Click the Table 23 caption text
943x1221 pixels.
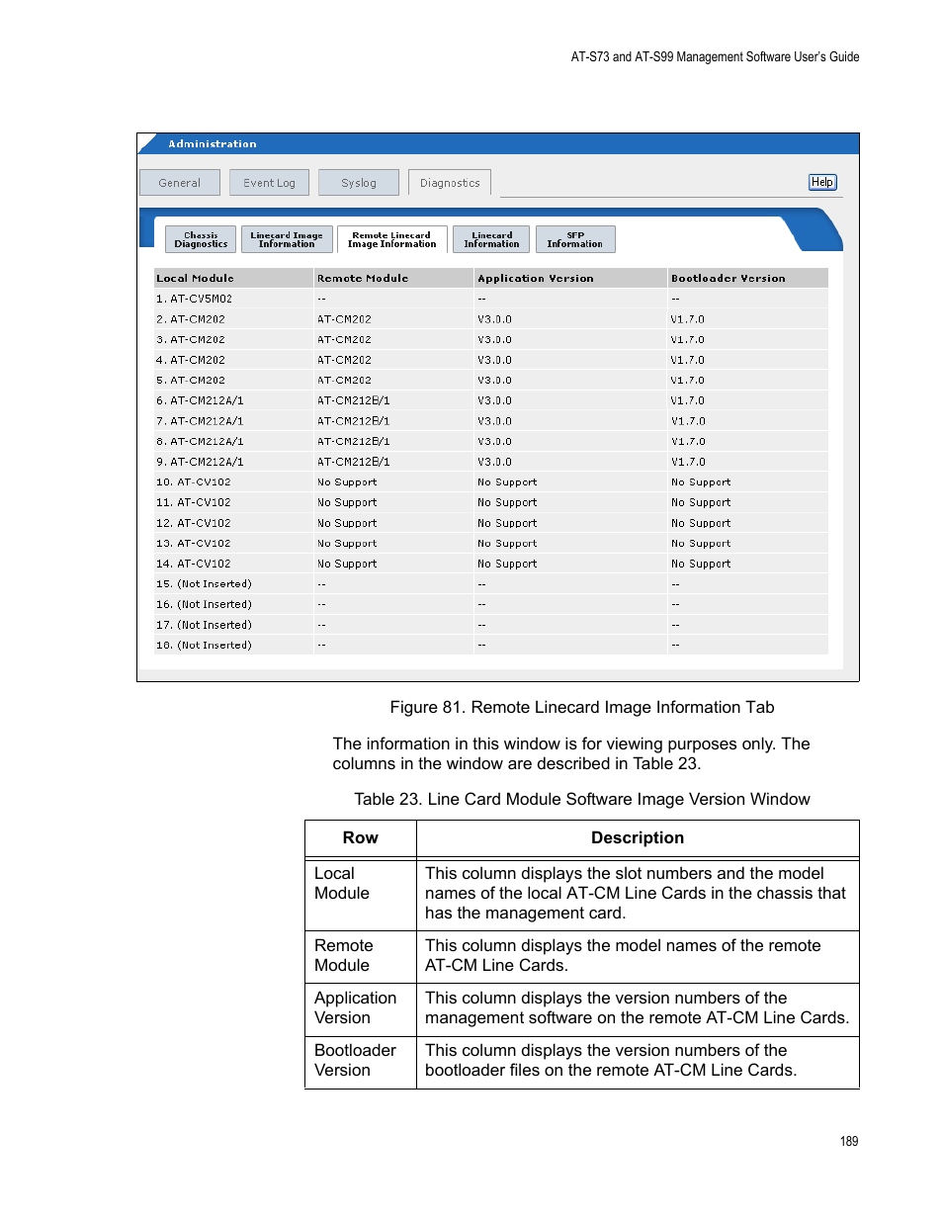[582, 800]
